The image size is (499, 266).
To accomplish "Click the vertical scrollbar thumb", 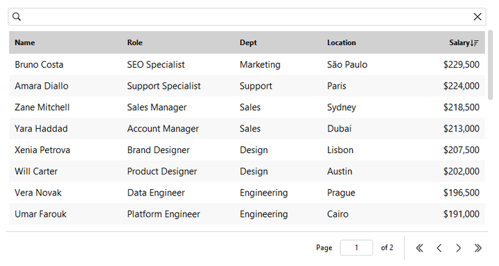I will 491,65.
